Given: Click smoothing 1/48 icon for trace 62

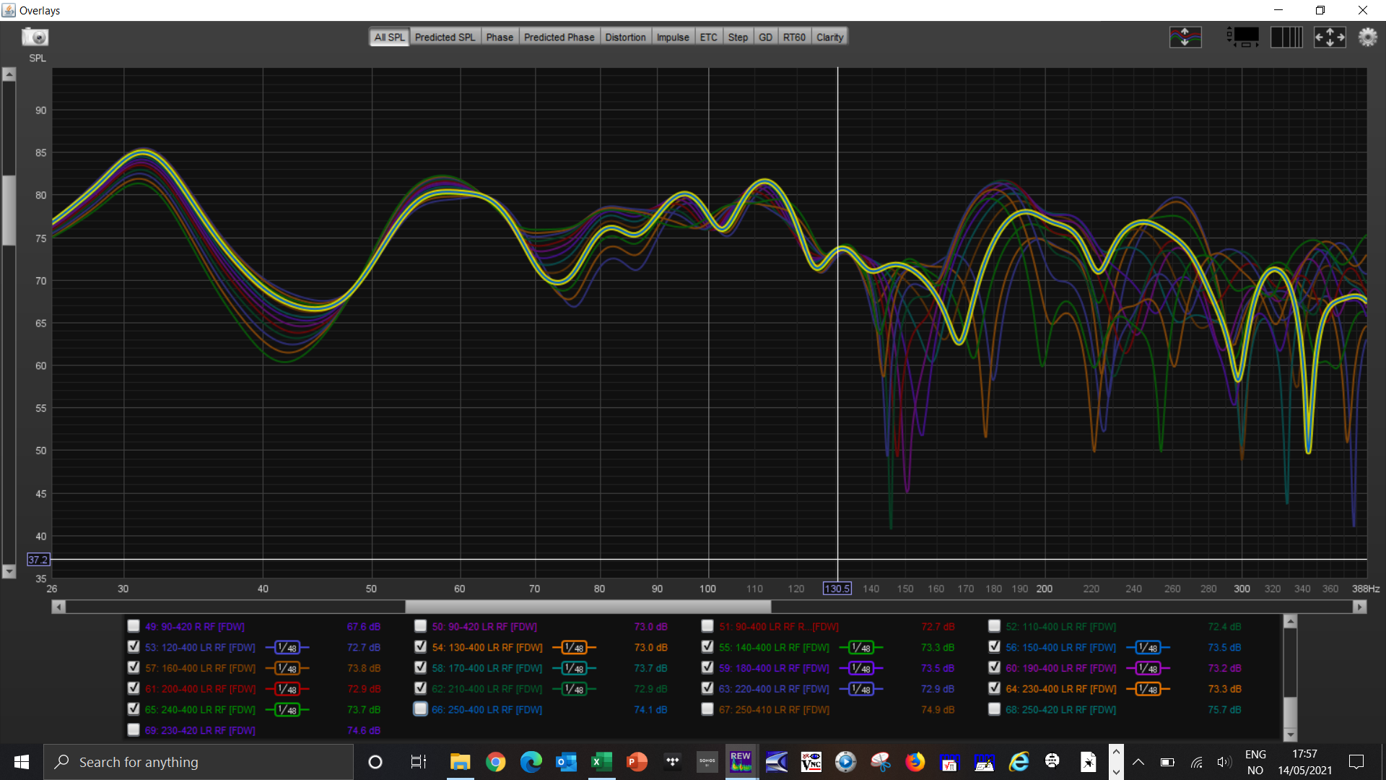Looking at the screenshot, I should (574, 689).
